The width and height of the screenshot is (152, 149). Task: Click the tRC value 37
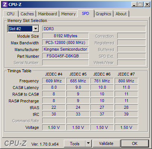[102, 114]
